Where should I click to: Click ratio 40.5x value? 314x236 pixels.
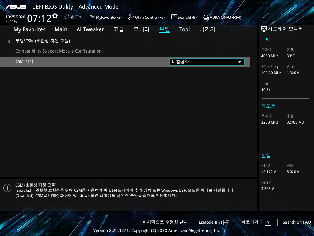[266, 90]
